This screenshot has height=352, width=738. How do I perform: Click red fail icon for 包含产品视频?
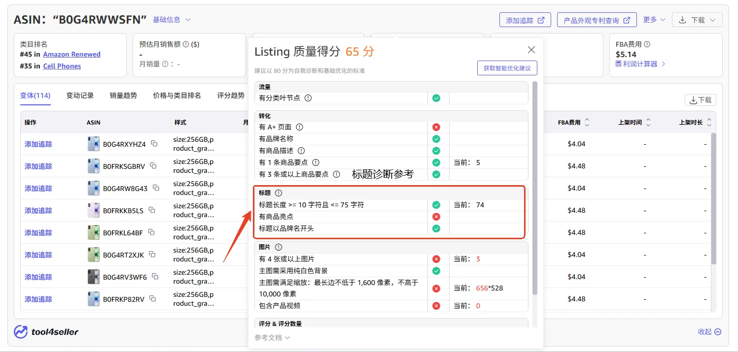[436, 306]
